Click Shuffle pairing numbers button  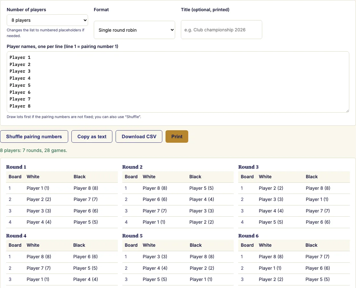(x=34, y=137)
